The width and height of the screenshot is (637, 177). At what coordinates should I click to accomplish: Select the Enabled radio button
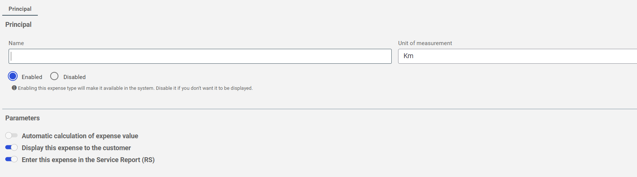click(x=13, y=76)
